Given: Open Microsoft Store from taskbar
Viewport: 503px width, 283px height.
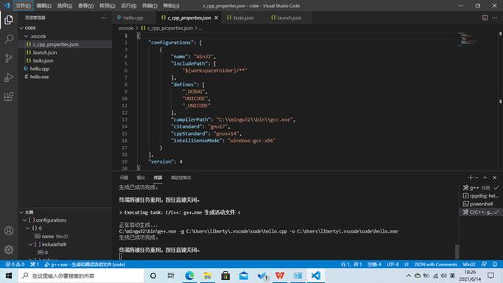Looking at the screenshot, I should (225, 276).
